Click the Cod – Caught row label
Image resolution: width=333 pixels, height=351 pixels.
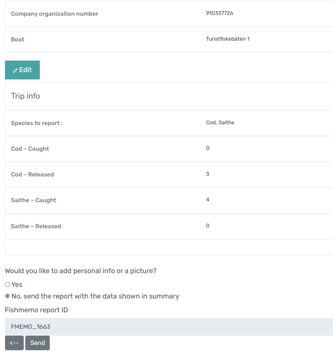click(x=30, y=149)
